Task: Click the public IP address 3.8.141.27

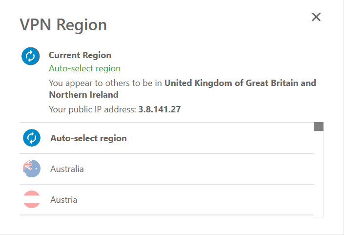Action: [160, 109]
